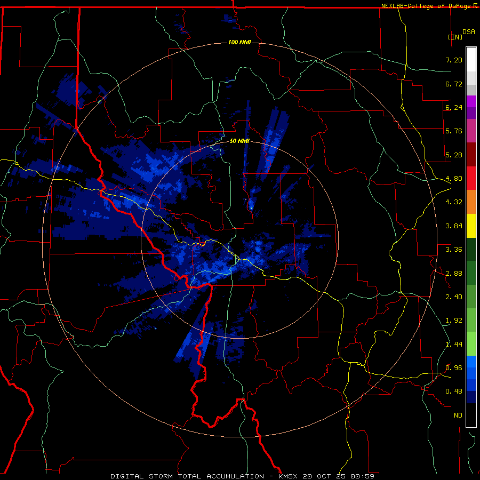The image size is (480, 480).
Task: Click the 2.88 legend value
Action: pos(454,274)
